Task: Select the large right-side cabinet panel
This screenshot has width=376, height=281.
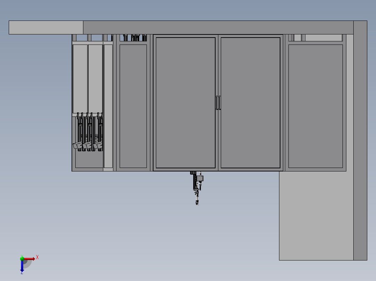Action: (x=316, y=106)
